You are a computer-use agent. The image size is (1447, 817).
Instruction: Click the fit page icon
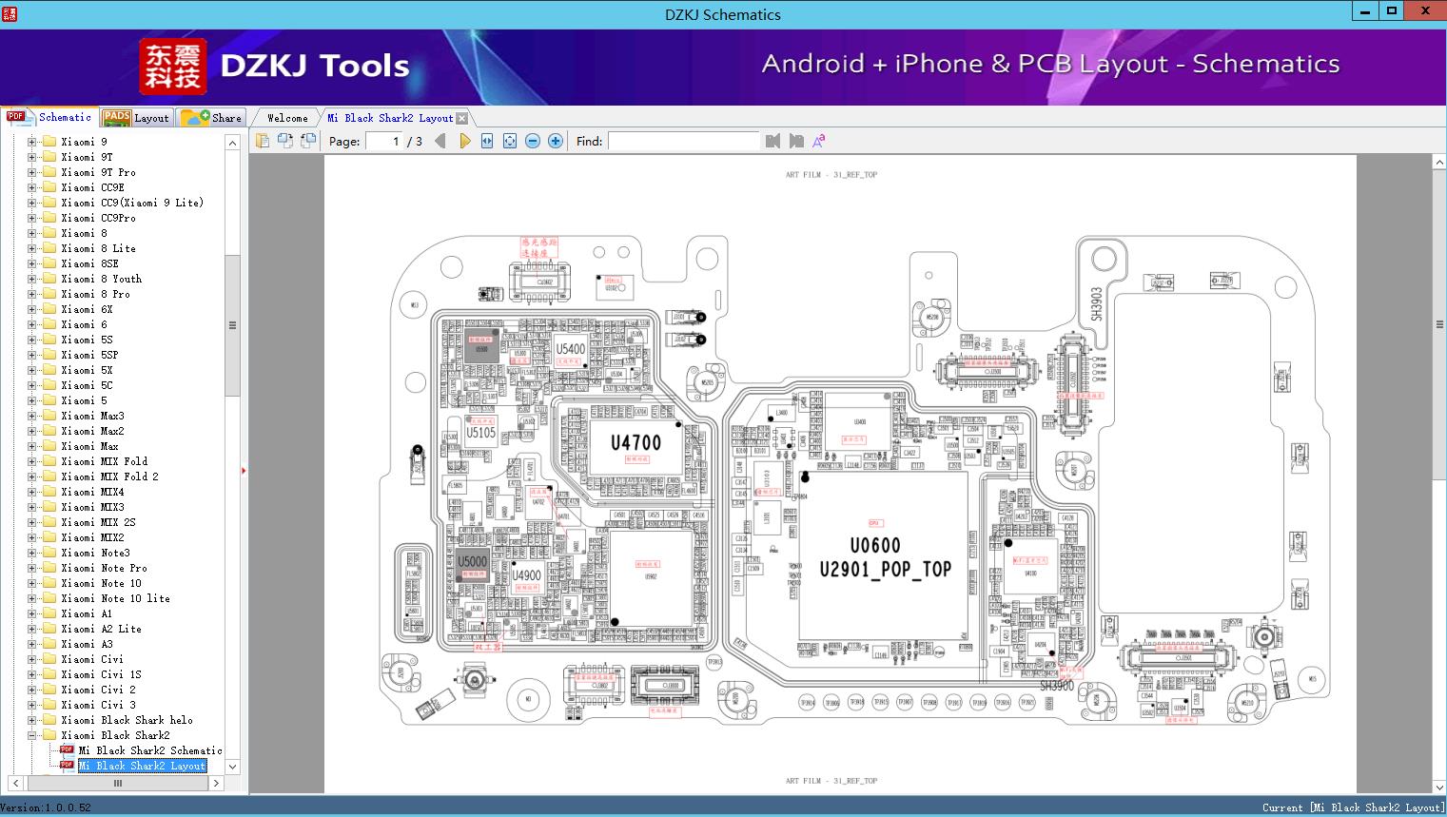click(x=510, y=141)
